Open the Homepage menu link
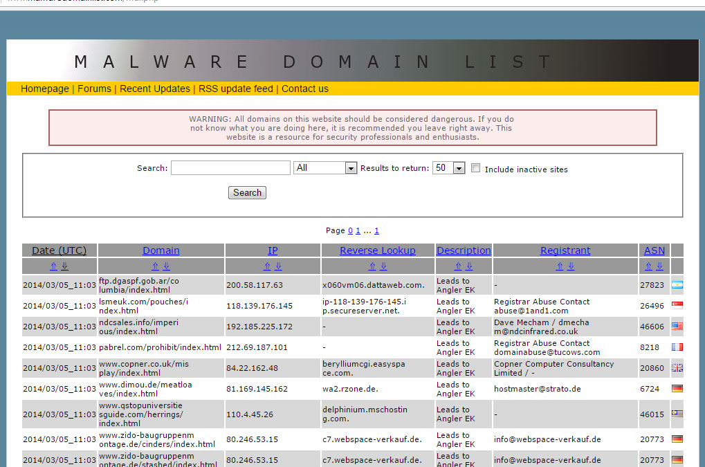The image size is (705, 467). (45, 89)
